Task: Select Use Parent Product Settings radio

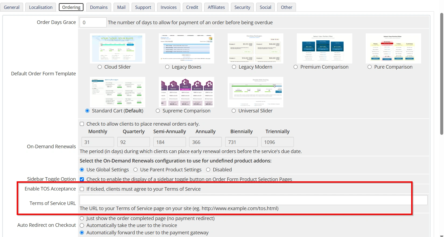Action: [136, 170]
